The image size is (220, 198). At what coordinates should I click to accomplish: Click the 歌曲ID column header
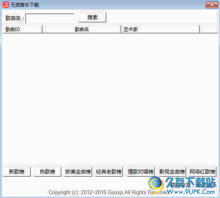[x=22, y=30]
